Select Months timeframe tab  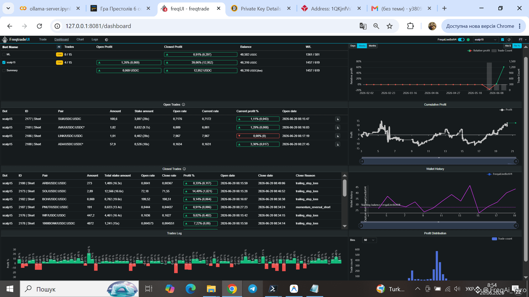(372, 46)
